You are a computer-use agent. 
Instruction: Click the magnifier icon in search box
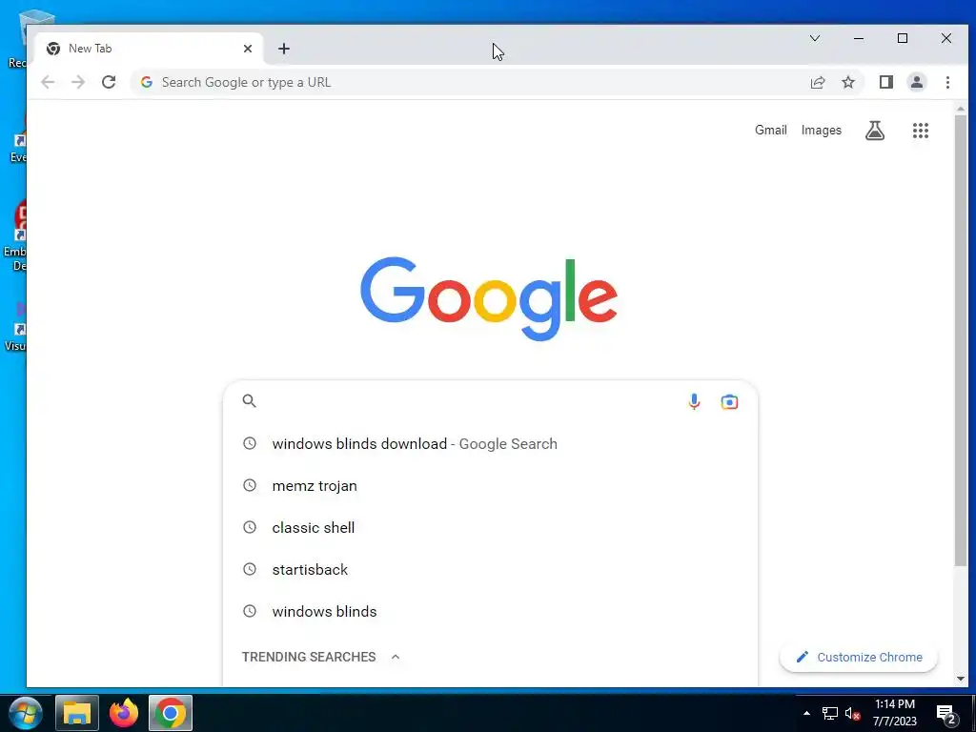coord(250,401)
